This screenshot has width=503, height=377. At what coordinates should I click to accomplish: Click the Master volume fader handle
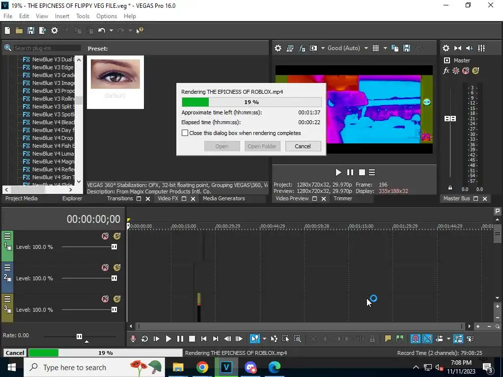click(x=450, y=119)
